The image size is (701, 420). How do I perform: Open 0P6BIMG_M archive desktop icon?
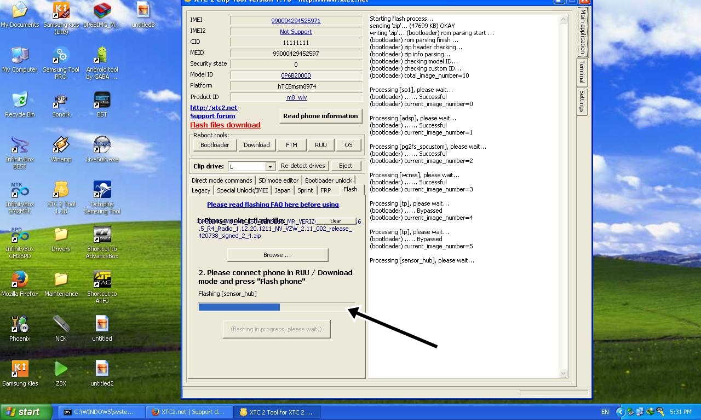[x=102, y=14]
